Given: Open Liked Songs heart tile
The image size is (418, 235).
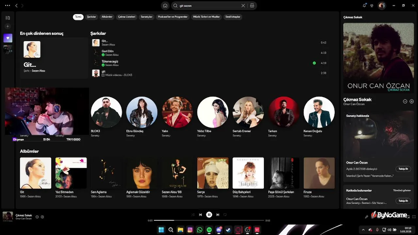Looking at the screenshot, I should [8, 38].
